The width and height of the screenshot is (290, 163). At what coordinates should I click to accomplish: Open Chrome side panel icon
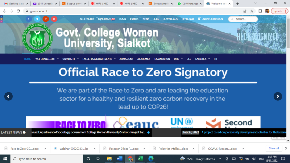(260, 11)
